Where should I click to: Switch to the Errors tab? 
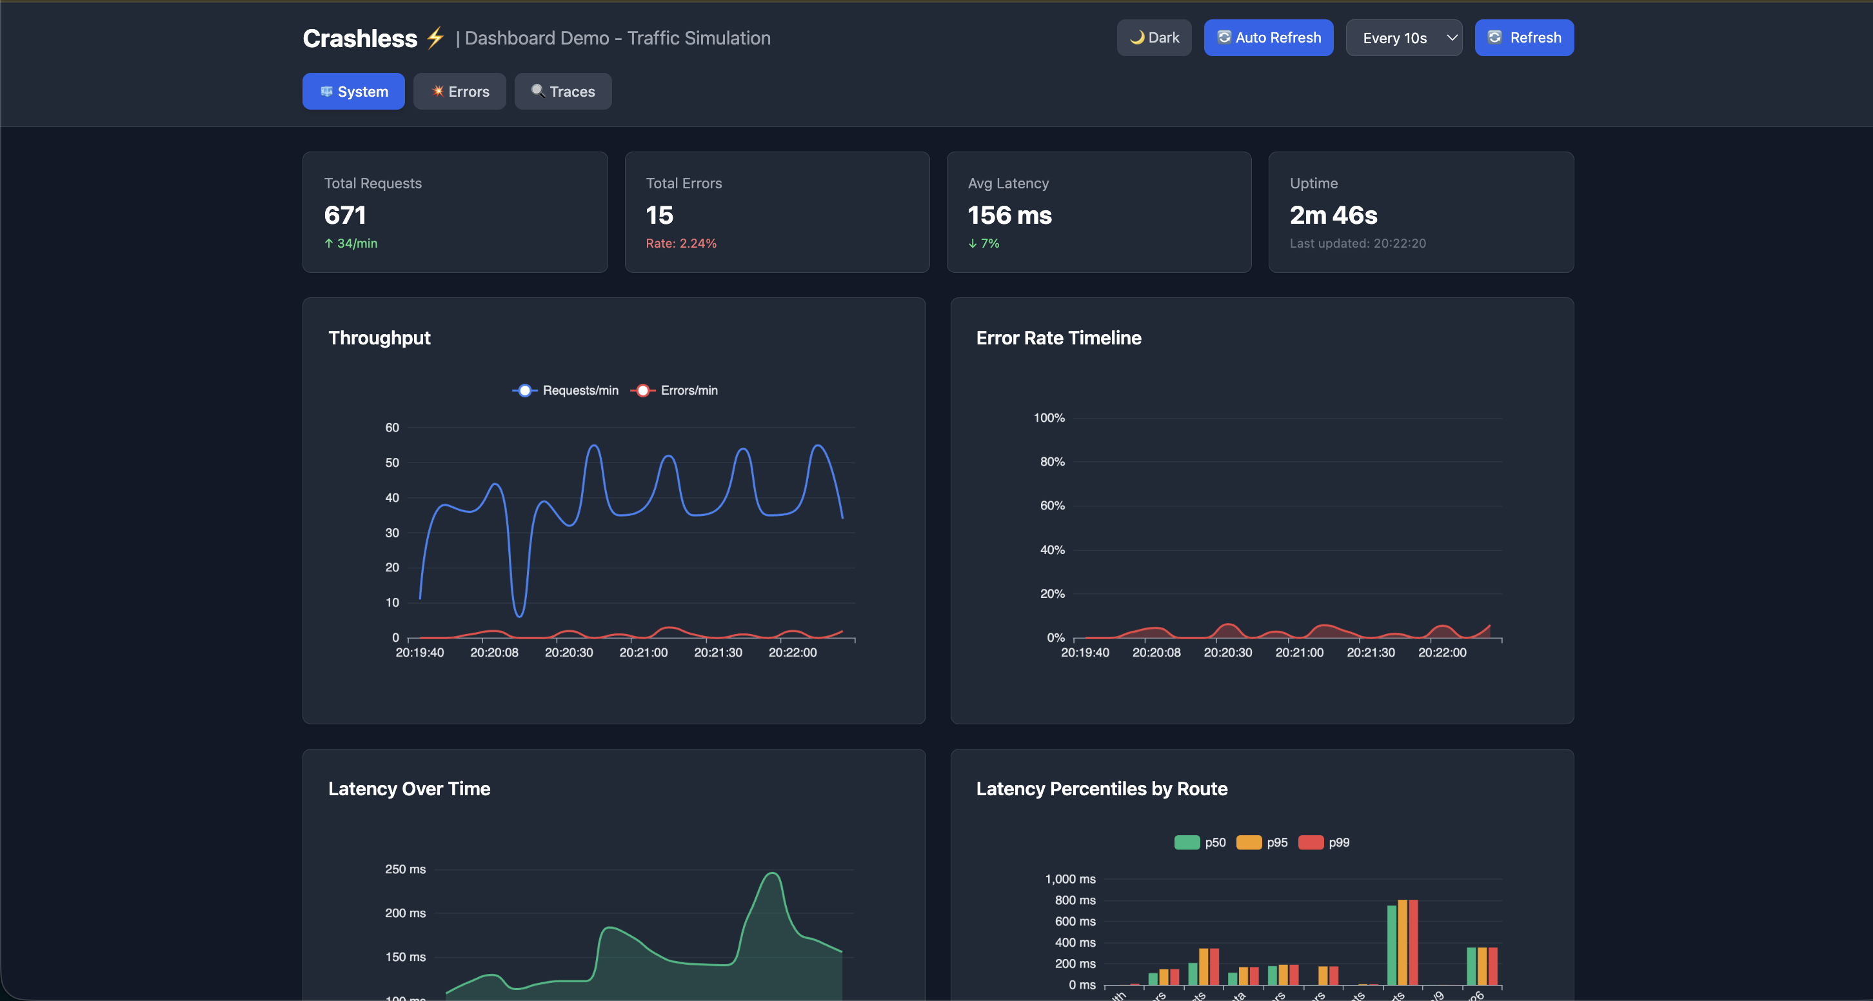459,92
